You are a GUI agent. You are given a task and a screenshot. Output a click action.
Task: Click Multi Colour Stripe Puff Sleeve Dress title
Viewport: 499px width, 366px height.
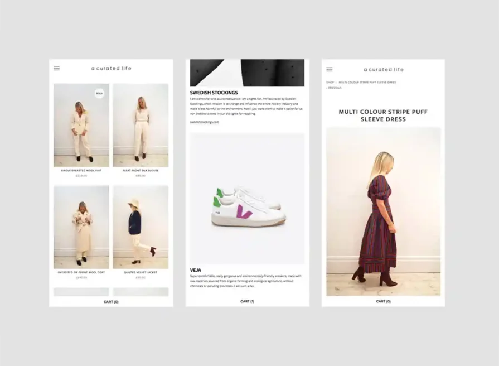383,115
